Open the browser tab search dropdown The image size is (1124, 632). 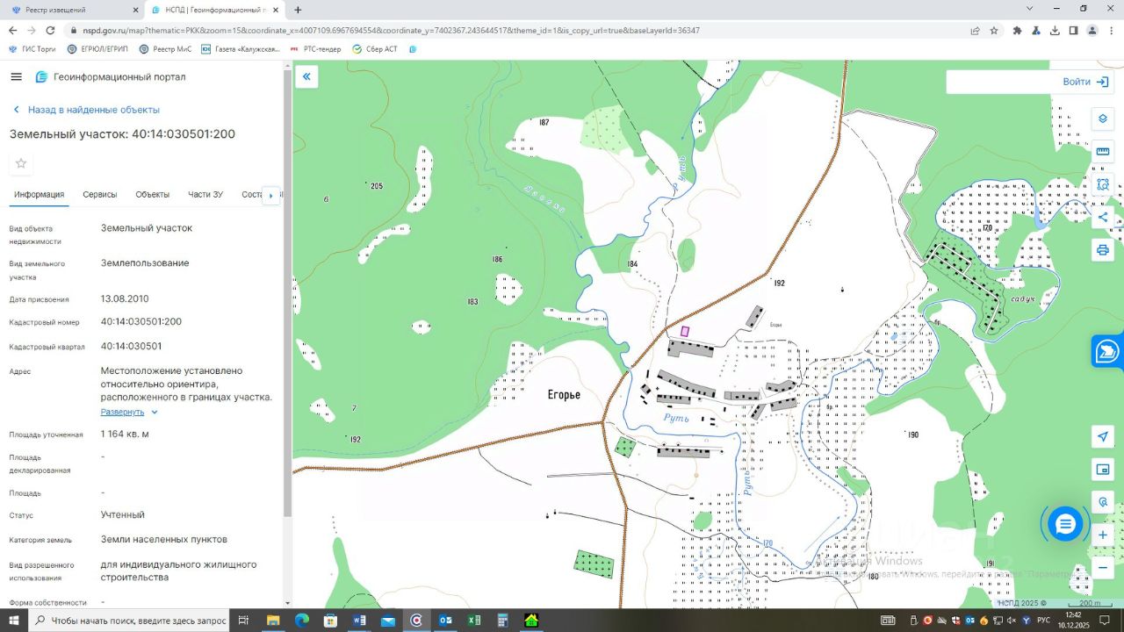(1030, 9)
